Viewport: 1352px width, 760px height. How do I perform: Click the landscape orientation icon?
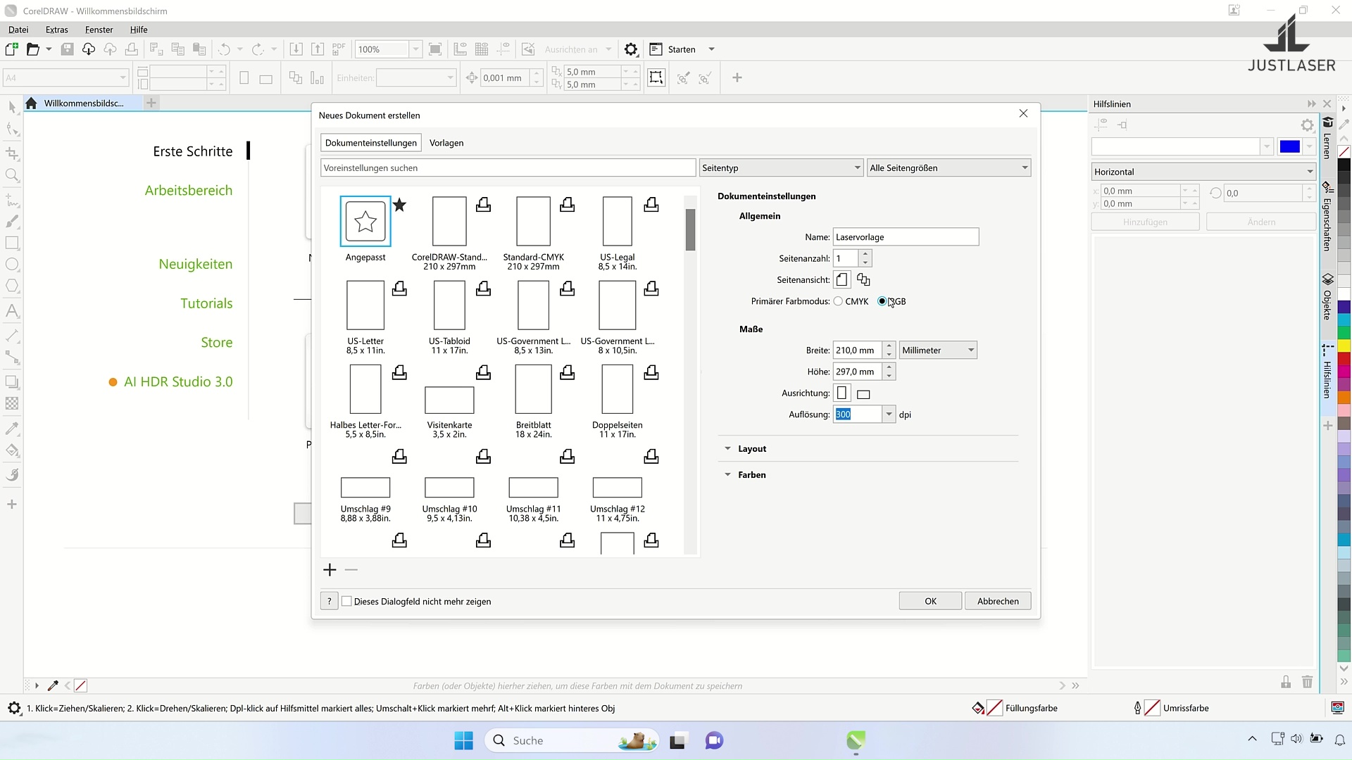point(863,394)
